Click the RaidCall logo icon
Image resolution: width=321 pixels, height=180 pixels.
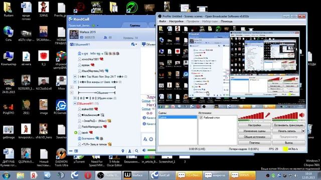pos(71,19)
